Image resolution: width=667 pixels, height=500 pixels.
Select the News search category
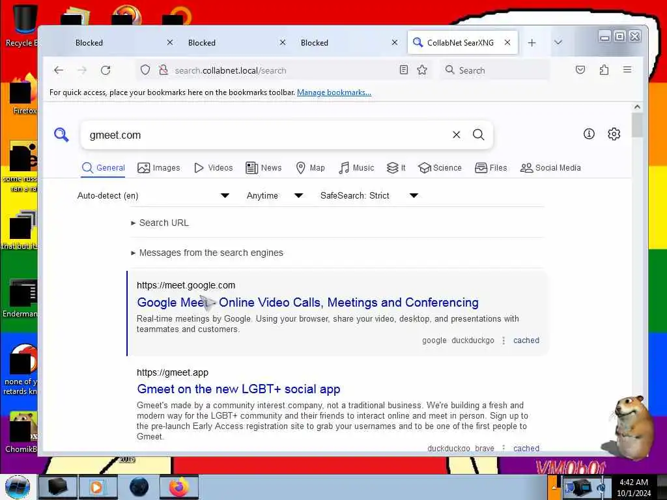coord(264,168)
